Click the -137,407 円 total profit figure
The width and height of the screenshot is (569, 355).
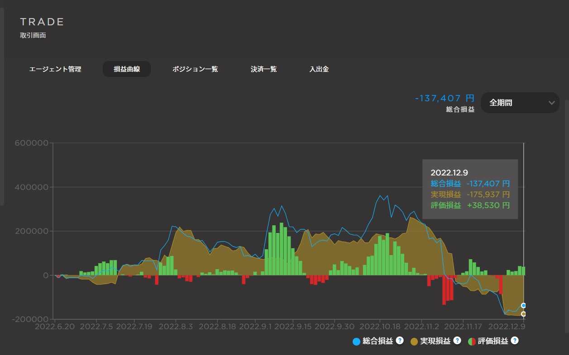tap(445, 98)
